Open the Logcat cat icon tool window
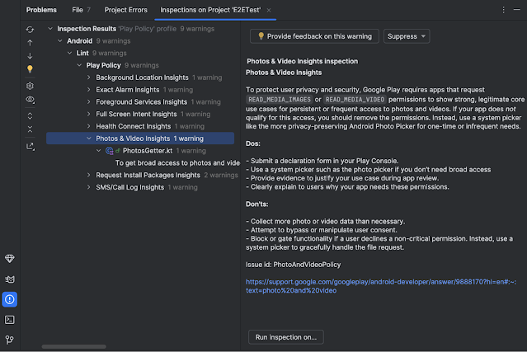 [x=9, y=279]
